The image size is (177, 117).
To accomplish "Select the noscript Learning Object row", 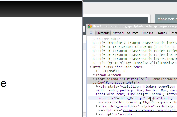I will coord(138,102).
